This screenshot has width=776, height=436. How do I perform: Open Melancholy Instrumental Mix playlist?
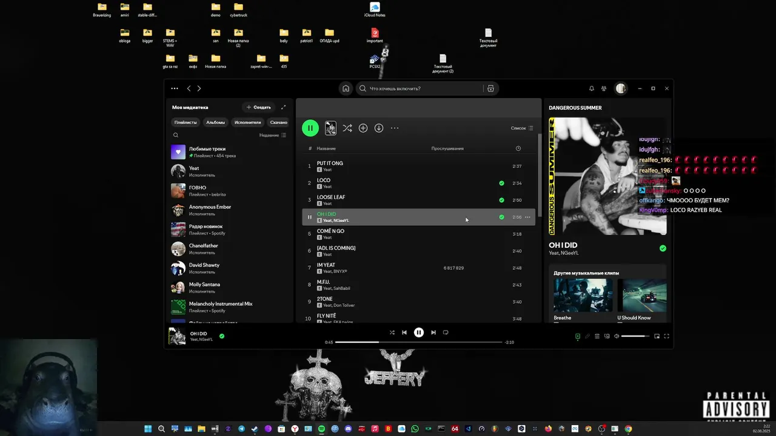click(230, 307)
